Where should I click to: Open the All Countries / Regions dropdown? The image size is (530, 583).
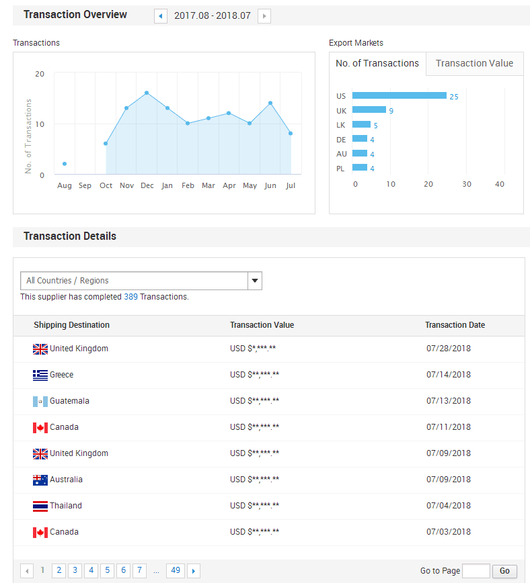134,281
